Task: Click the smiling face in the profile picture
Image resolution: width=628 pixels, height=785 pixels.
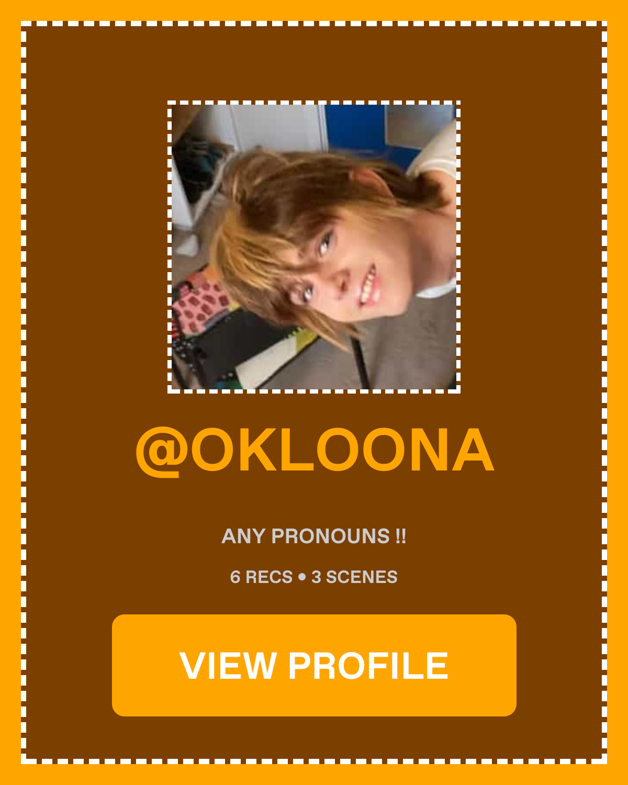Action: coord(340,267)
